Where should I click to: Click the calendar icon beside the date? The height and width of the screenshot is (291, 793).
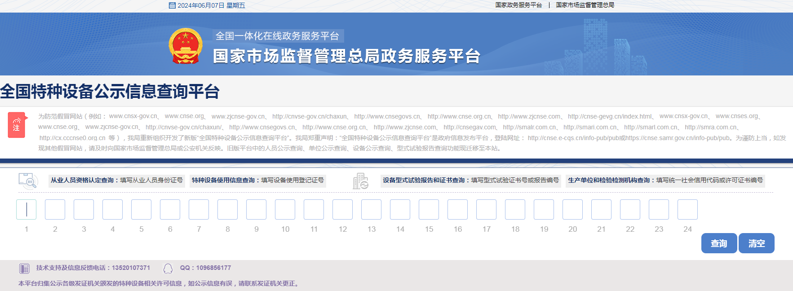click(x=172, y=5)
